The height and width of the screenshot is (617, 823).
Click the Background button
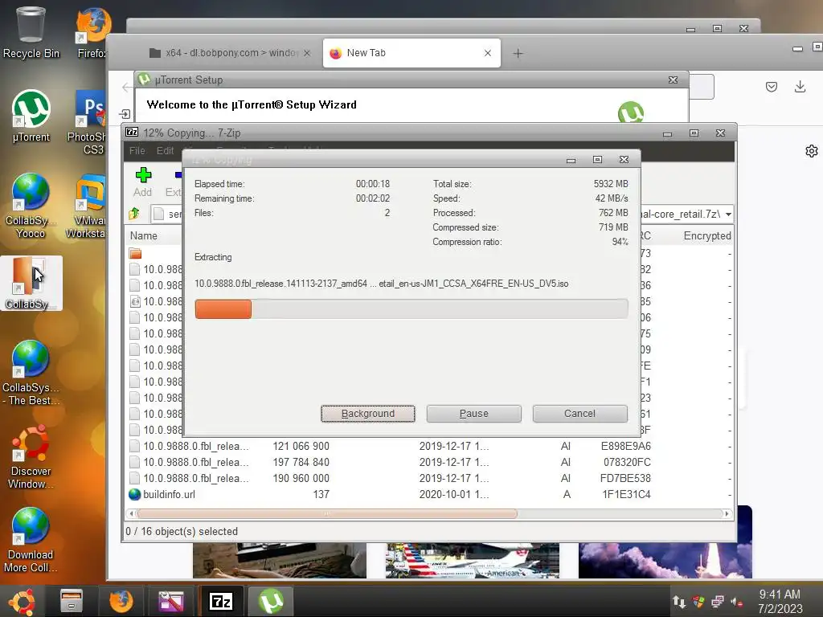click(x=368, y=414)
